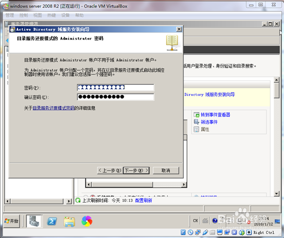
Task: Close the Active Directory wizard dialog
Action: [x=179, y=29]
